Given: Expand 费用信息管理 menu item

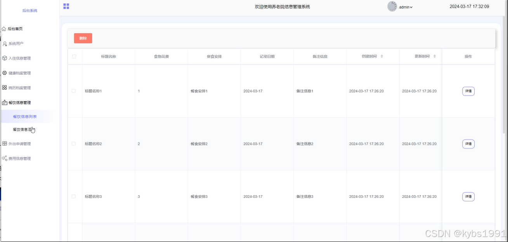Looking at the screenshot, I should pos(30,158).
